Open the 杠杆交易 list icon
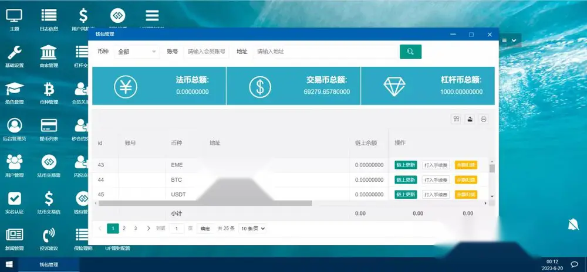 pos(82,52)
